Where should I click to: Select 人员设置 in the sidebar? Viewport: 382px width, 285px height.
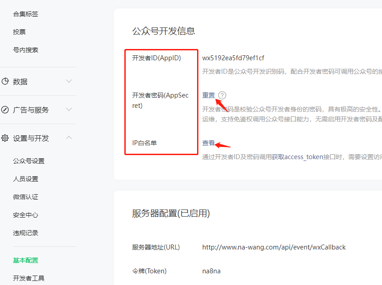26,179
